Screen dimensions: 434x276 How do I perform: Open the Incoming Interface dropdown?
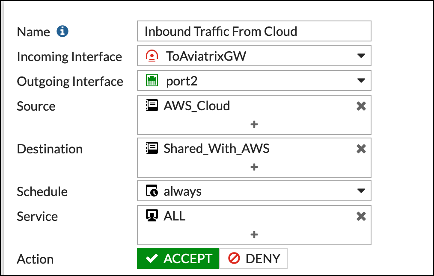(x=361, y=56)
